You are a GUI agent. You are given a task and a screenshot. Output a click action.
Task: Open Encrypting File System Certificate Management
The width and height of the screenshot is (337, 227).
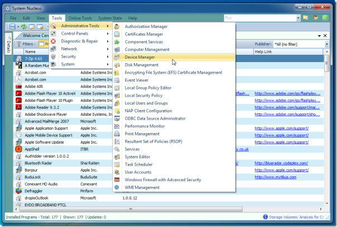[x=174, y=73]
